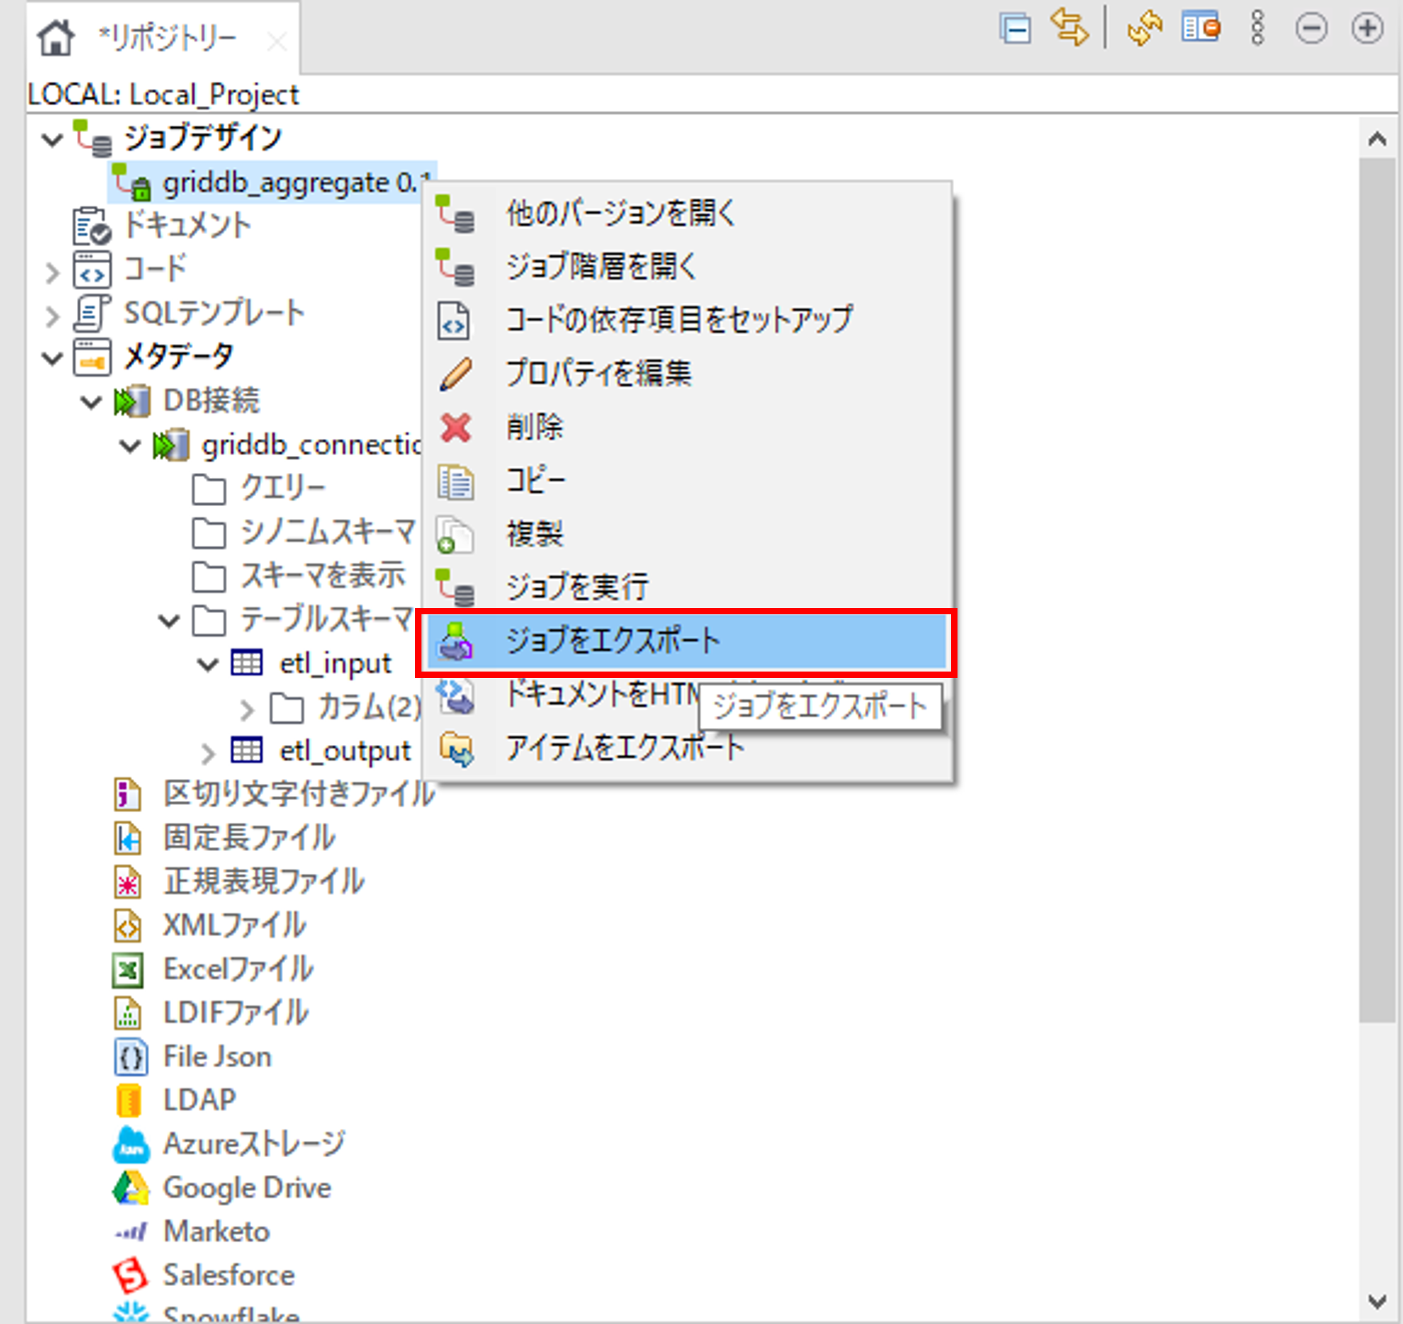
Task: Click the scrollbar down arrow
Action: pyautogui.click(x=1376, y=1299)
